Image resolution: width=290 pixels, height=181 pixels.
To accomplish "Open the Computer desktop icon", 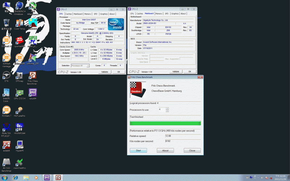I will click(x=7, y=7).
